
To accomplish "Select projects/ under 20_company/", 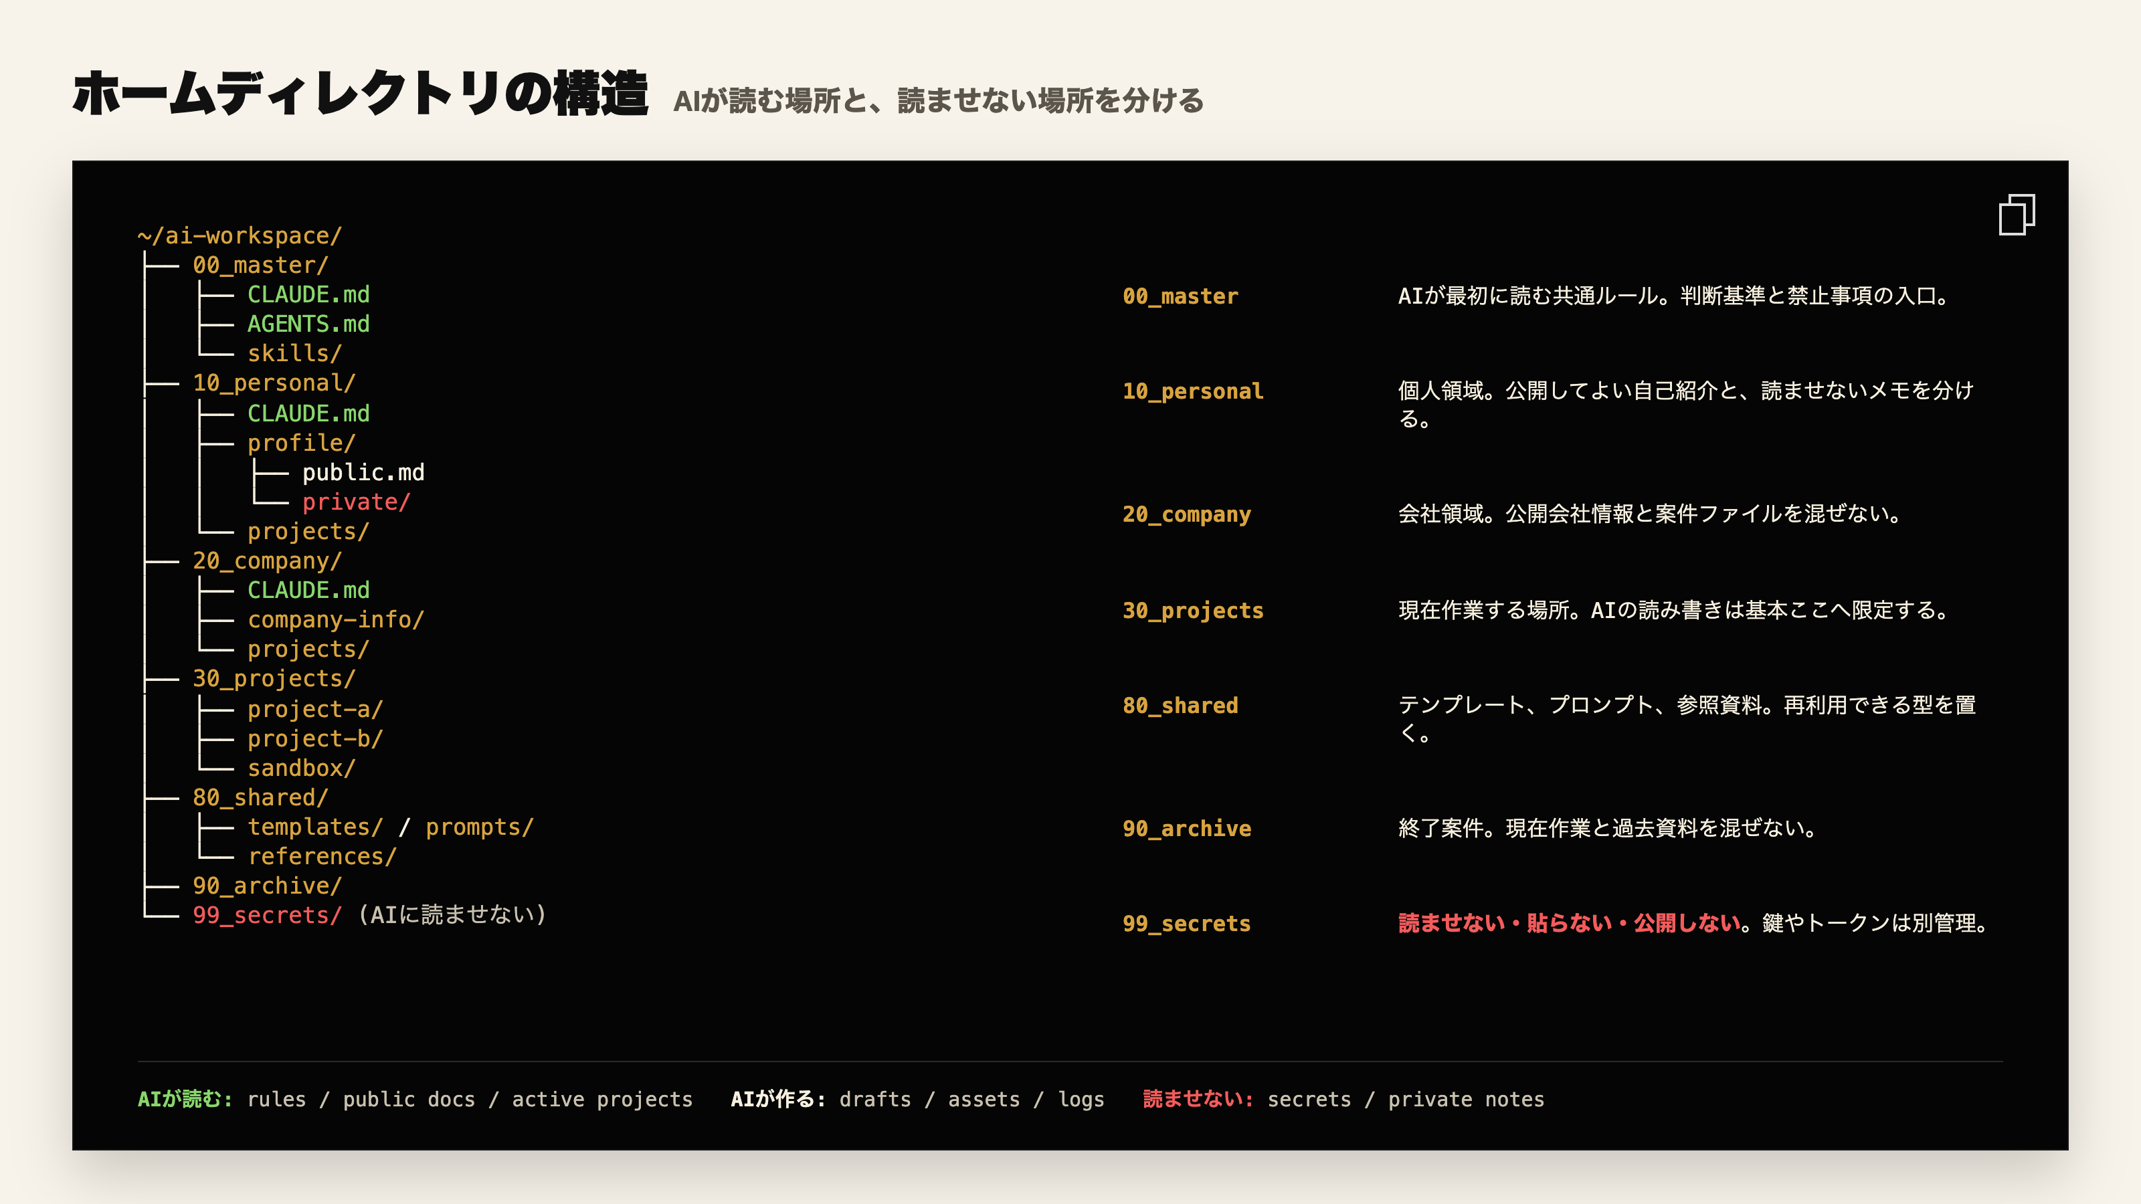I will click(x=308, y=649).
